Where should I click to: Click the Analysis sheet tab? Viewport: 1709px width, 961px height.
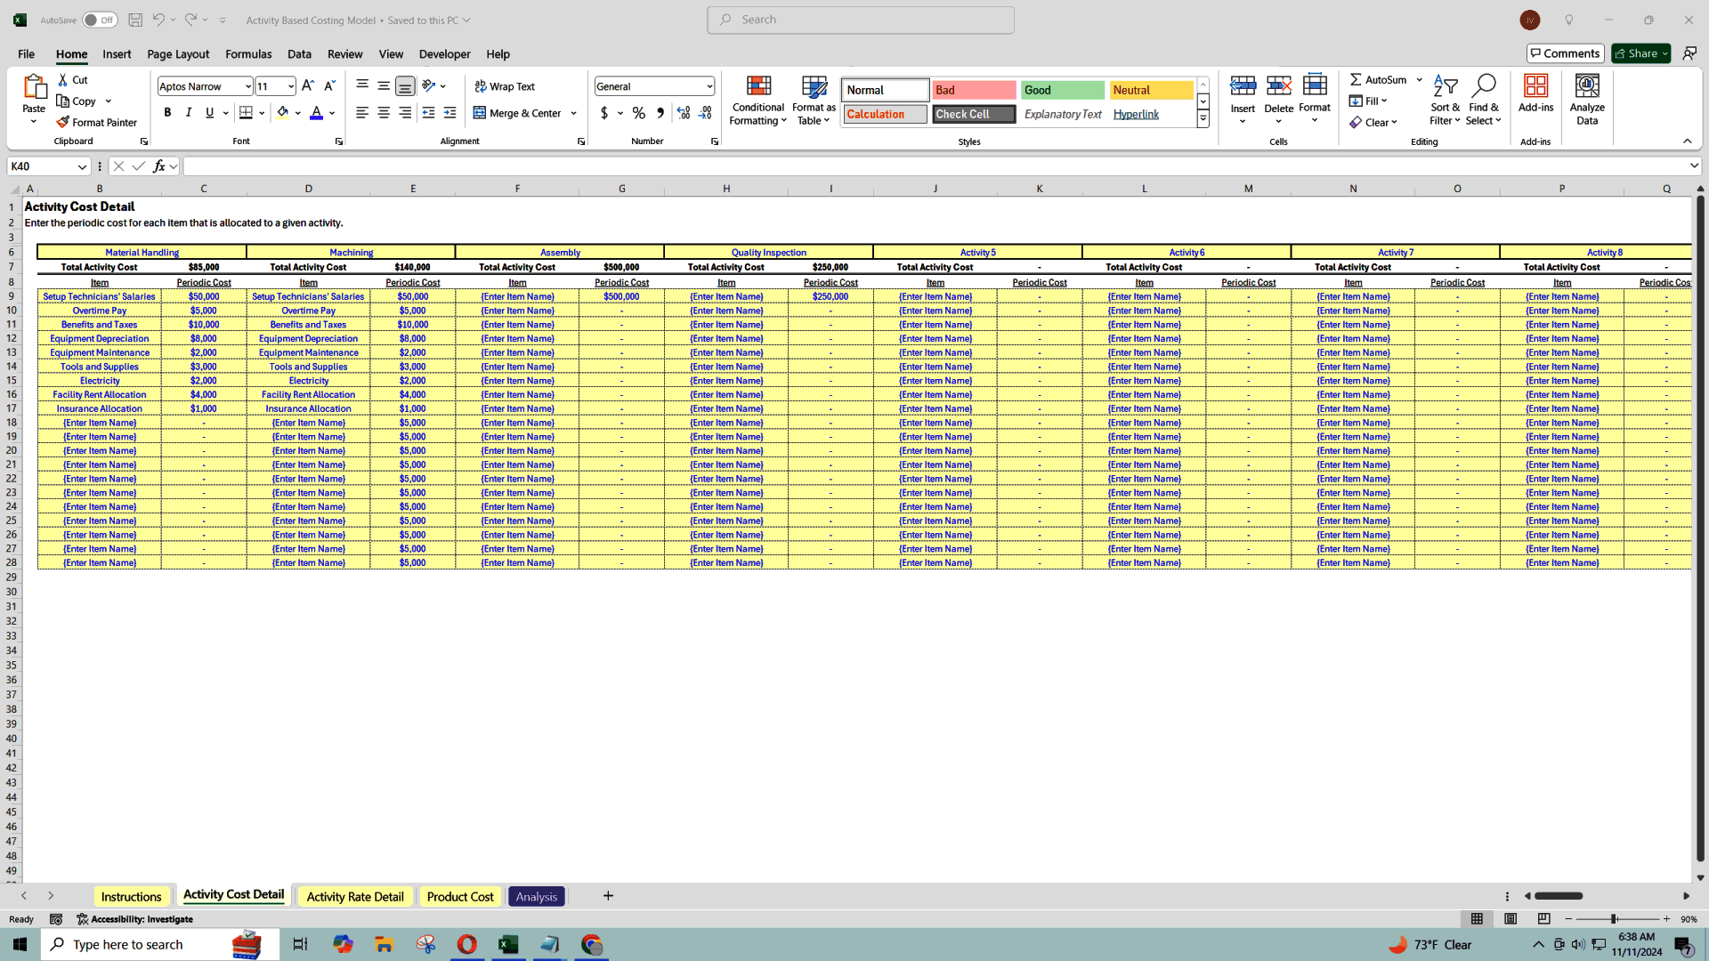click(x=535, y=896)
